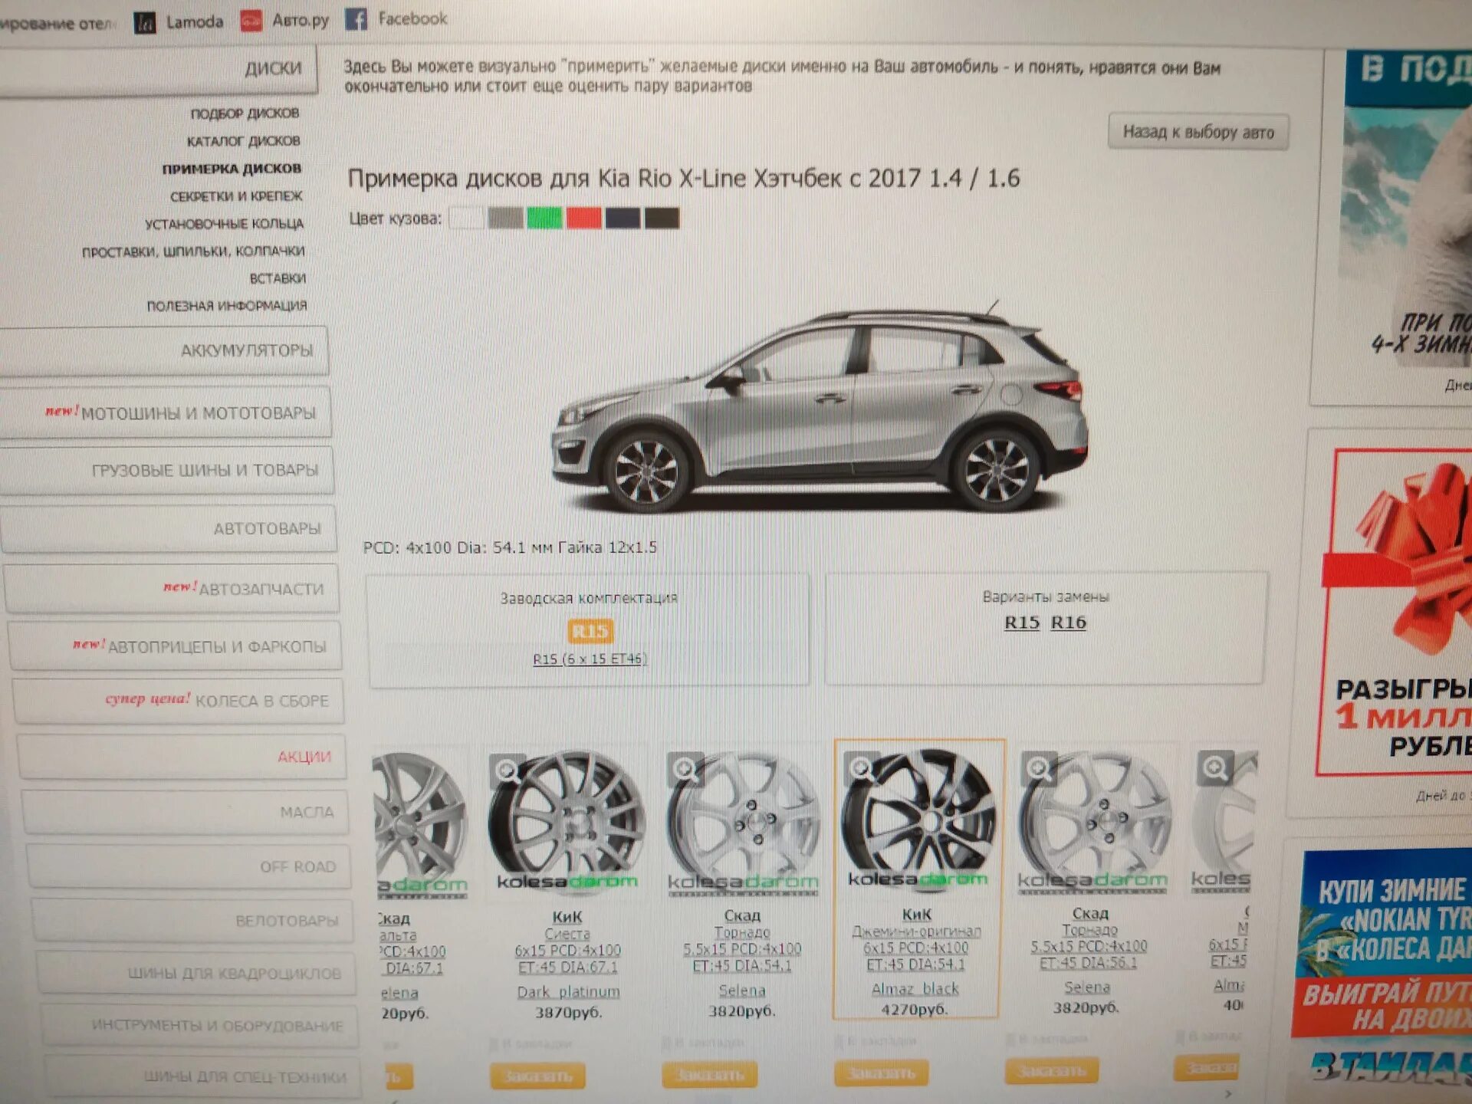Open УСТАНОВОЧНЫЕ КОЛЬЦА
The height and width of the screenshot is (1104, 1472).
point(224,224)
